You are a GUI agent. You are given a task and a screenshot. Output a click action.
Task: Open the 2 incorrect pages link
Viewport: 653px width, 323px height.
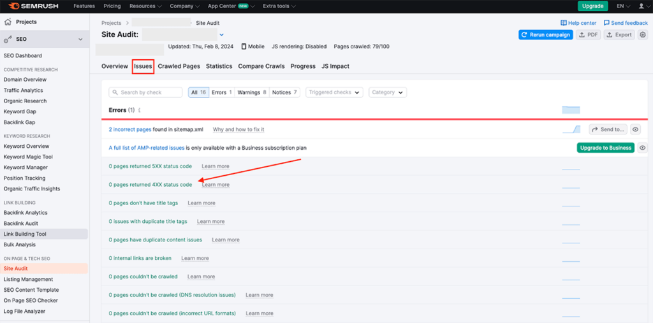coord(130,129)
